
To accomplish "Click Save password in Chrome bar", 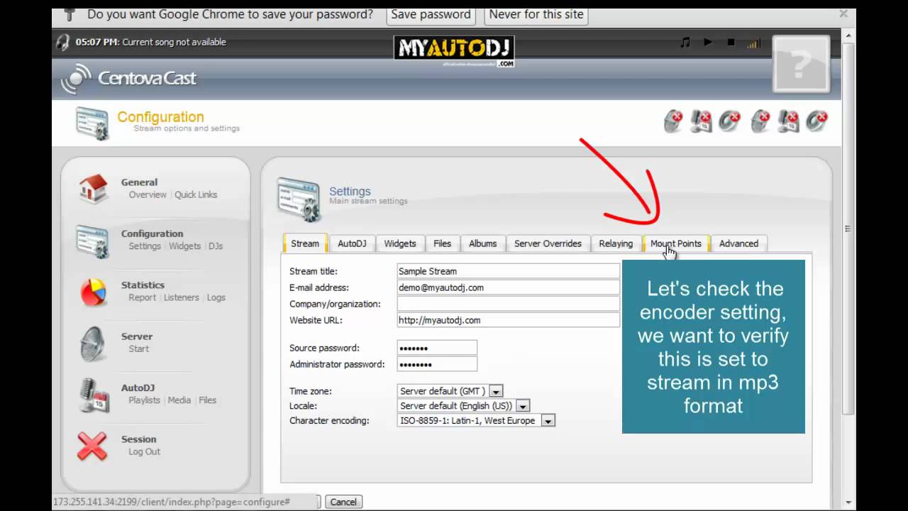I will [431, 14].
